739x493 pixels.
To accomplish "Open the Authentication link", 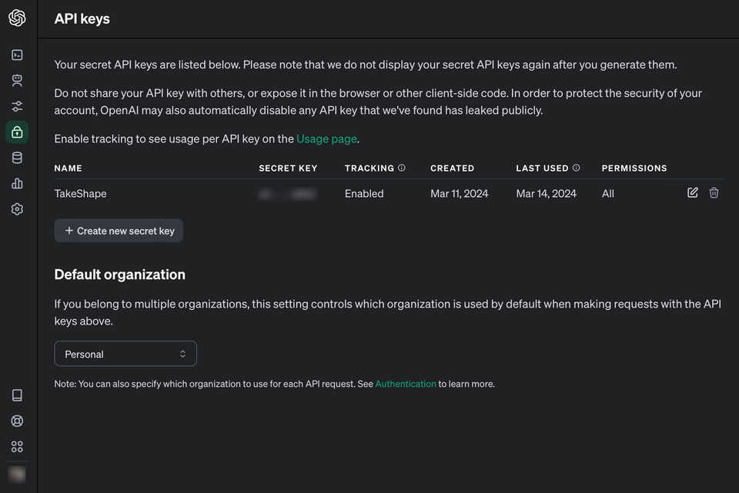I will click(x=406, y=384).
